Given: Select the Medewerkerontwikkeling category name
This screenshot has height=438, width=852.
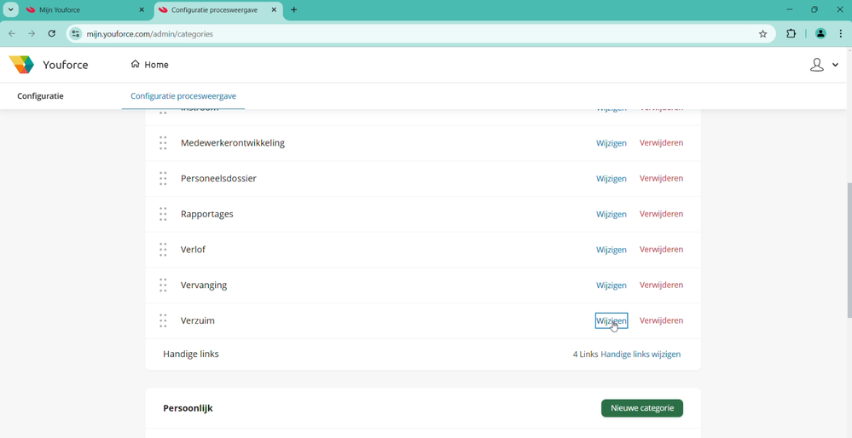Looking at the screenshot, I should [233, 143].
